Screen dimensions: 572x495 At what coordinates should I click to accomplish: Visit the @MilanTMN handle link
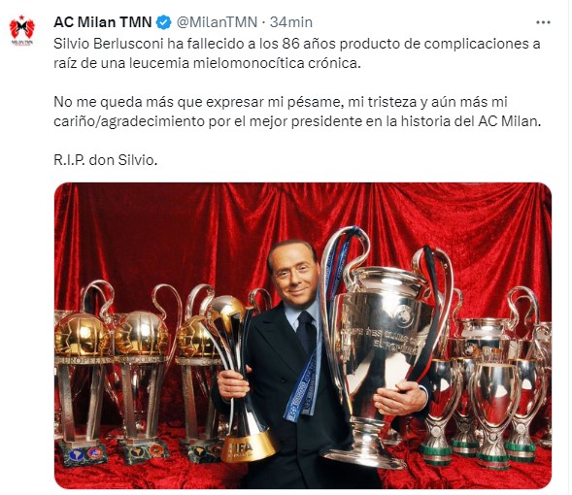point(218,22)
